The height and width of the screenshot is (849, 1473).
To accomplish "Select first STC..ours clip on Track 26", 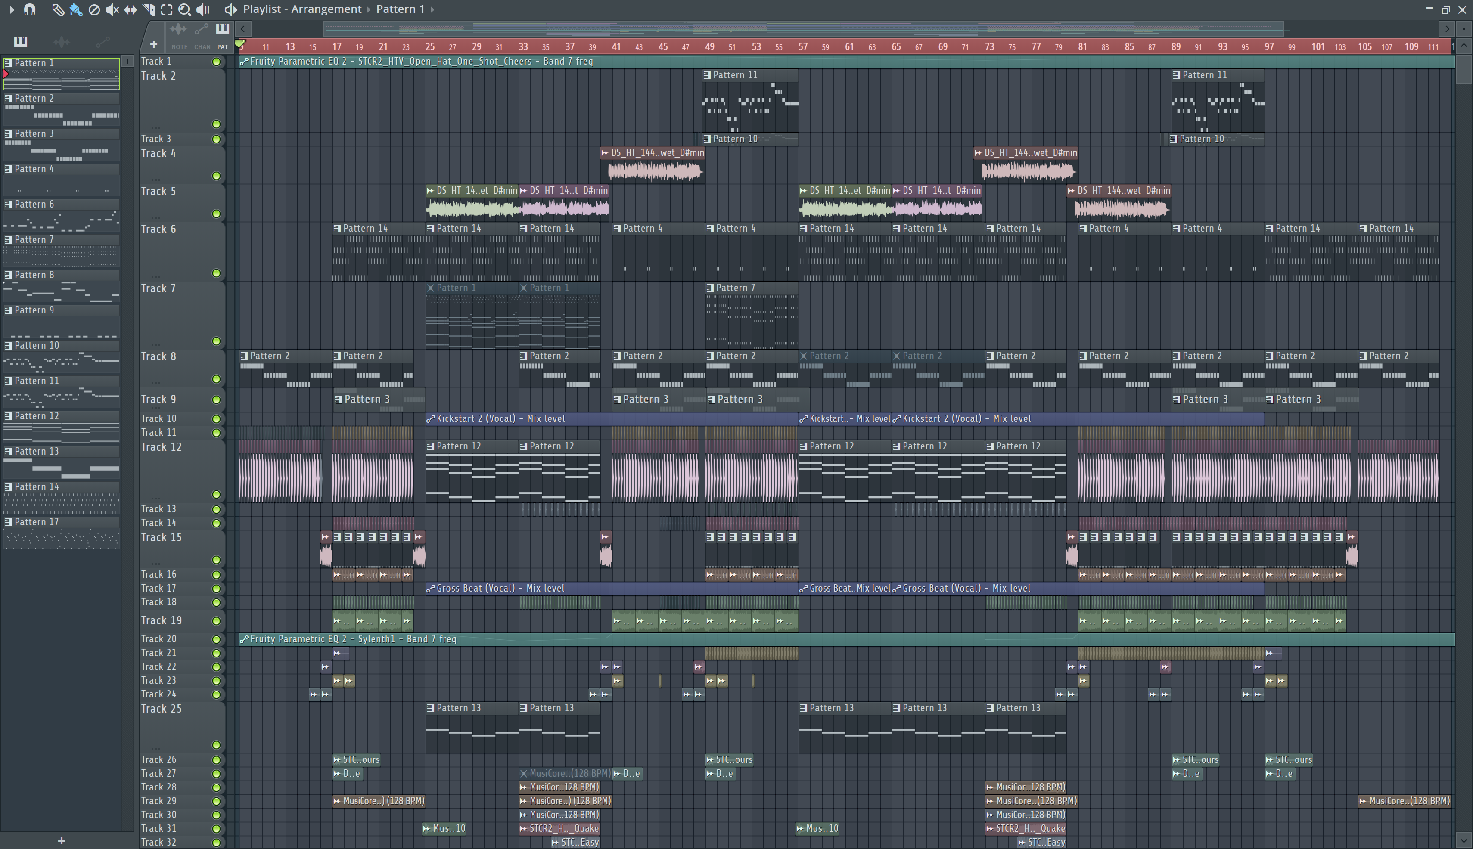I will [357, 759].
